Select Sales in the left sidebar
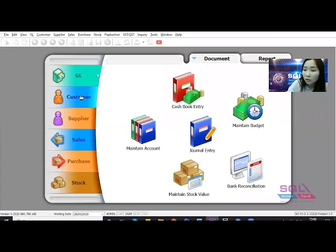The width and height of the screenshot is (336, 252). [x=72, y=140]
